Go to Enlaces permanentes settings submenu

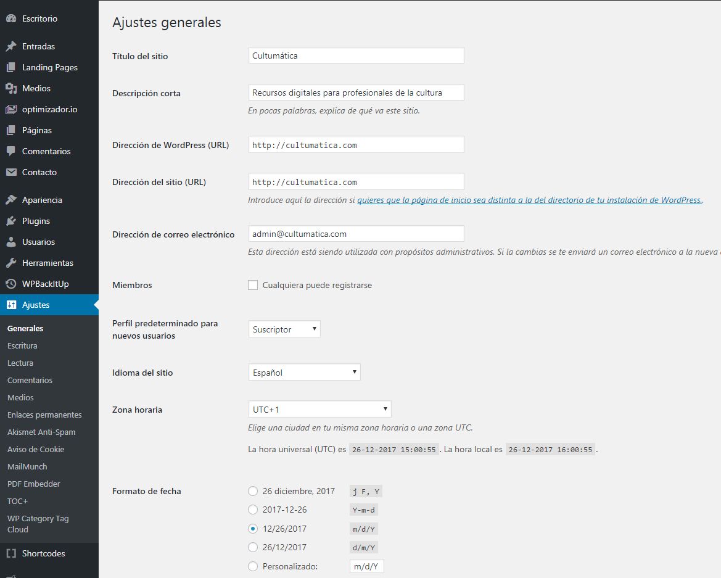point(44,415)
